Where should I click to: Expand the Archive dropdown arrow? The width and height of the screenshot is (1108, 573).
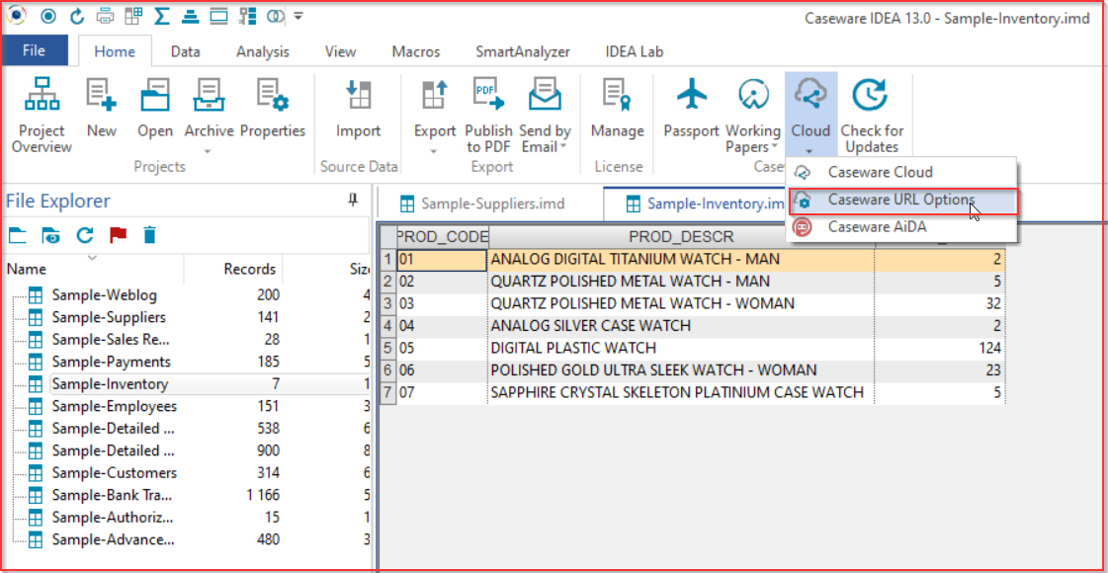[209, 152]
